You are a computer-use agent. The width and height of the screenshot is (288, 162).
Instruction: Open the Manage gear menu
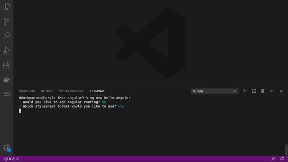tap(7, 148)
